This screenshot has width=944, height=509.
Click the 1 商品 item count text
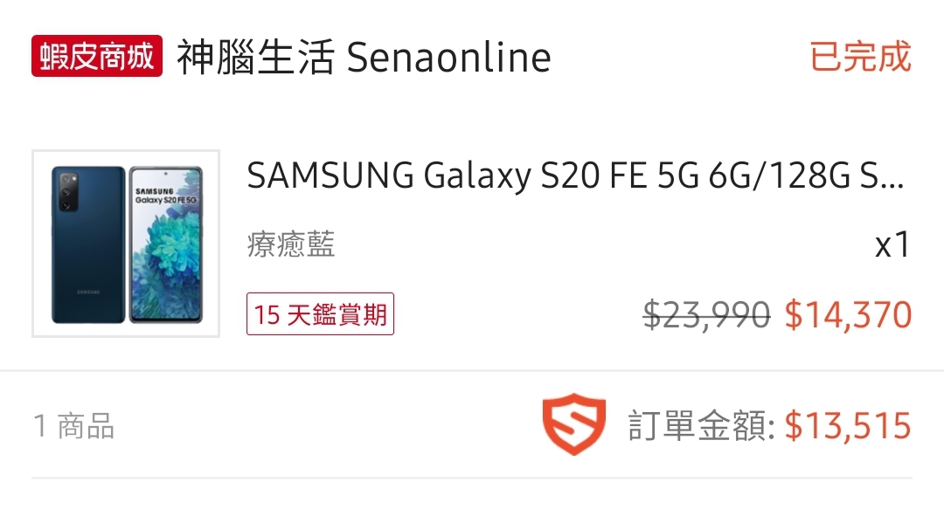73,426
